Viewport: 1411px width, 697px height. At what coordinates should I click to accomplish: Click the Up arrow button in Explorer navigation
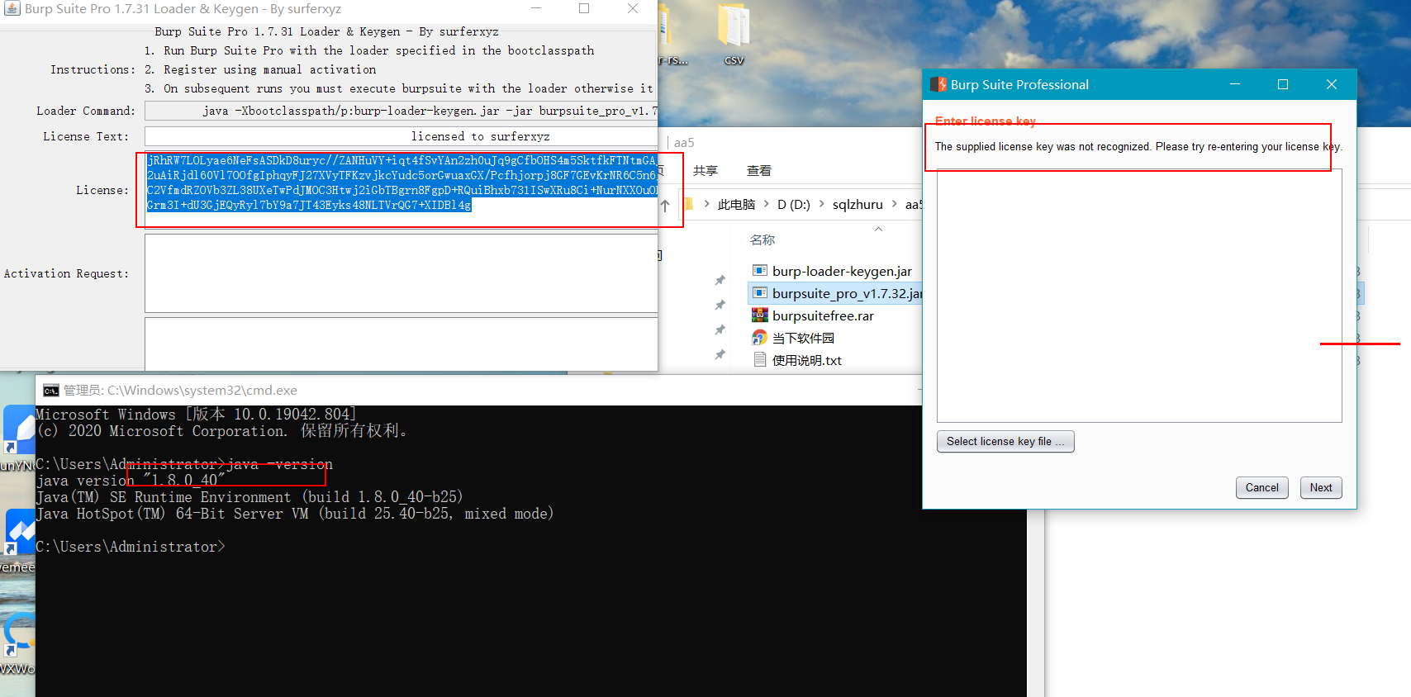click(665, 206)
